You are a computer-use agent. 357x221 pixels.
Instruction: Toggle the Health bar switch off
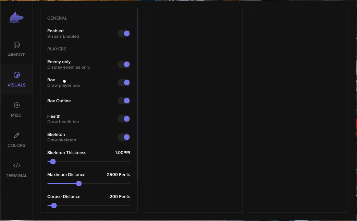124,119
